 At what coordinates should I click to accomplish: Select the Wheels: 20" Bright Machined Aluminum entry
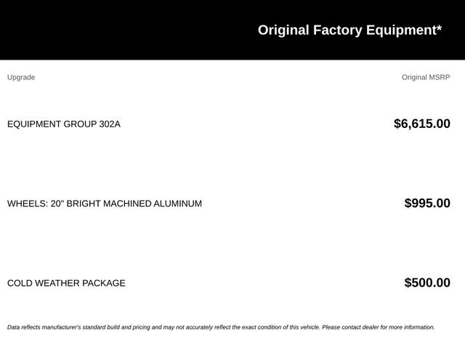click(x=105, y=204)
